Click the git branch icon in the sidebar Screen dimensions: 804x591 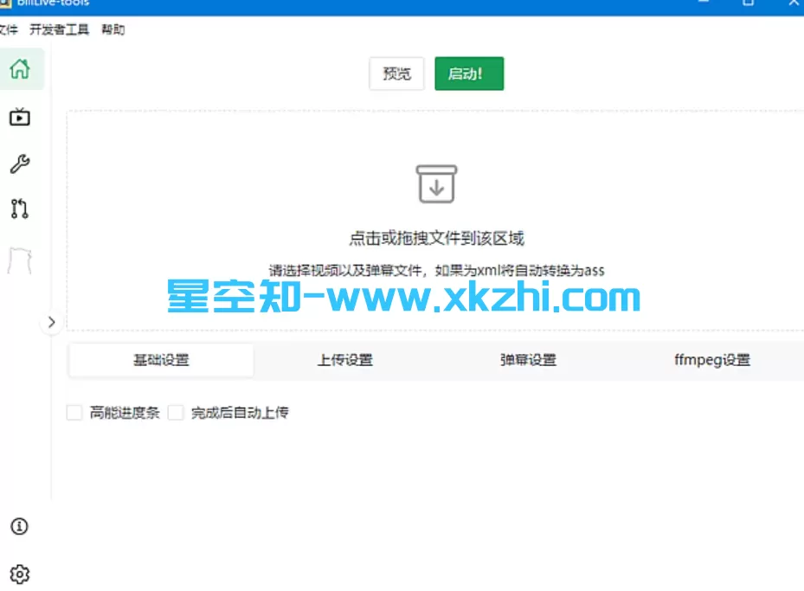19,209
